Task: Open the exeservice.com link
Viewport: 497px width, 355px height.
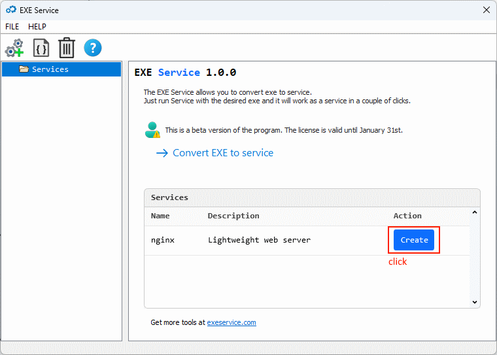Action: pyautogui.click(x=231, y=322)
